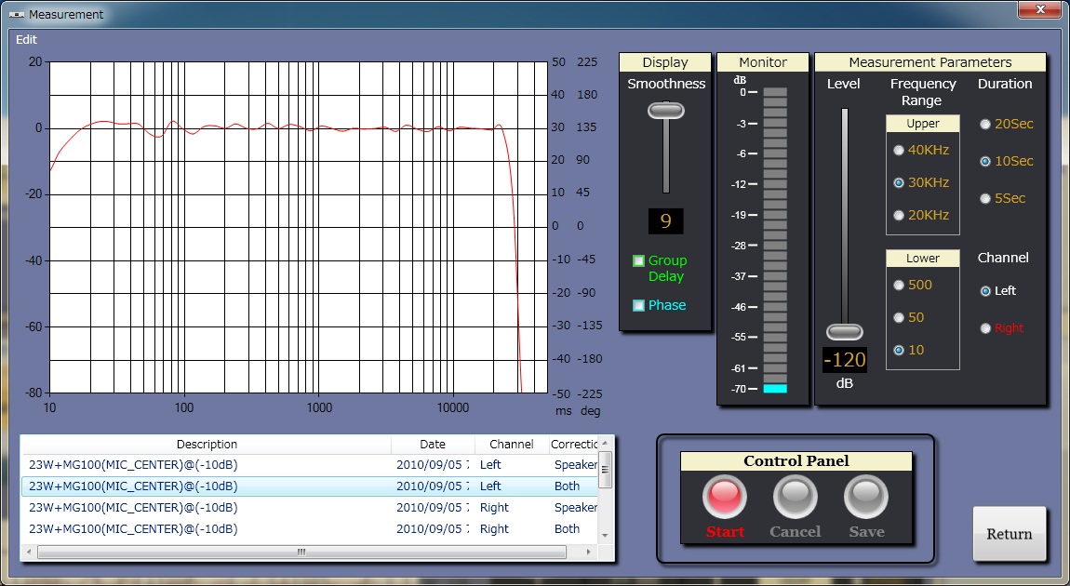Select 20KHz upper frequency range
This screenshot has width=1070, height=586.
[x=898, y=216]
